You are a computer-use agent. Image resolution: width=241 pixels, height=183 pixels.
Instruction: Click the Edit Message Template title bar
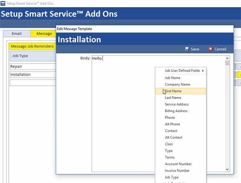click(x=145, y=29)
